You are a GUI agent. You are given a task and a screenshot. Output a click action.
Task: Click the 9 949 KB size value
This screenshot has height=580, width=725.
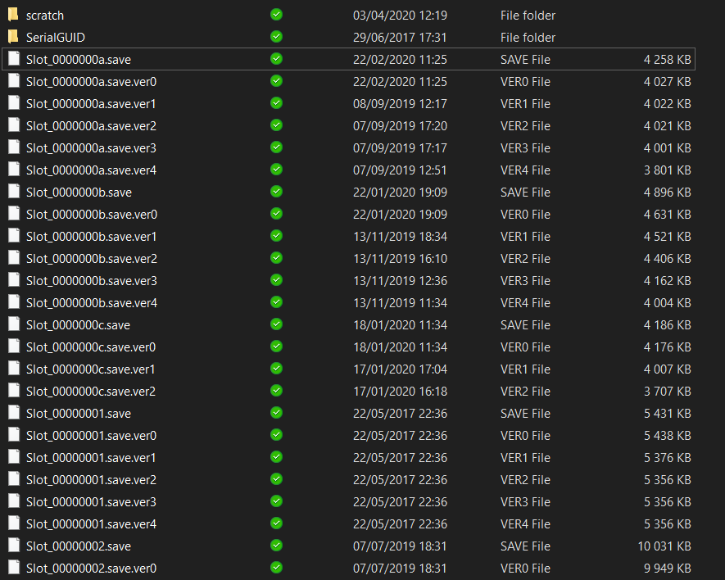click(668, 569)
